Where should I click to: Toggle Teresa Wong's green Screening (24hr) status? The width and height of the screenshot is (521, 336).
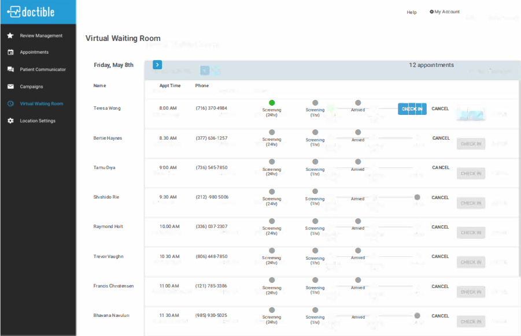pyautogui.click(x=272, y=103)
